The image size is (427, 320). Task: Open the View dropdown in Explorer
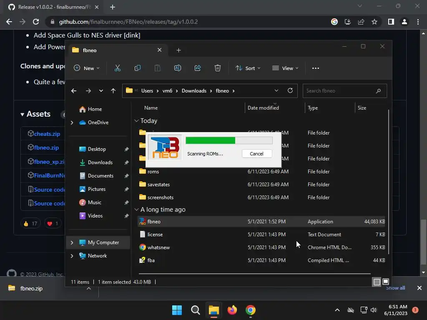(285, 68)
